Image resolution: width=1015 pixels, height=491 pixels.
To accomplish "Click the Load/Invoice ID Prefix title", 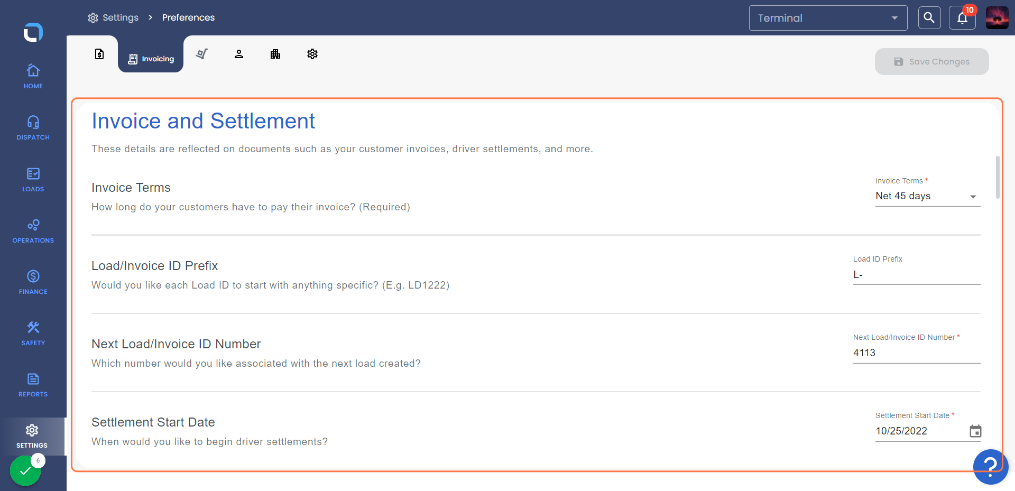I will click(155, 266).
